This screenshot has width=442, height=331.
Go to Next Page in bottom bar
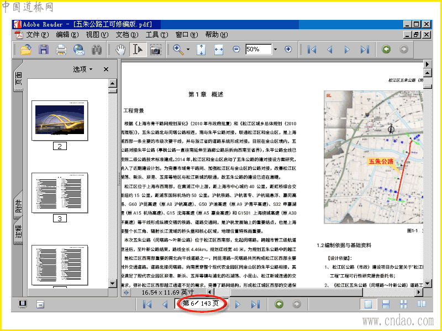(238, 305)
